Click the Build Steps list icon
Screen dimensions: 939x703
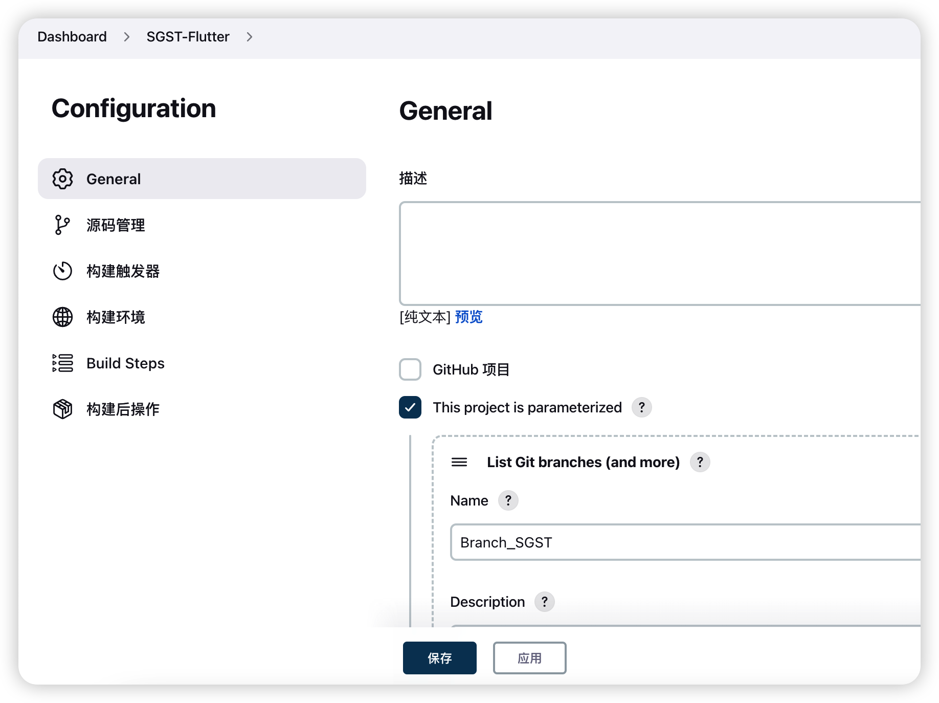(x=62, y=363)
